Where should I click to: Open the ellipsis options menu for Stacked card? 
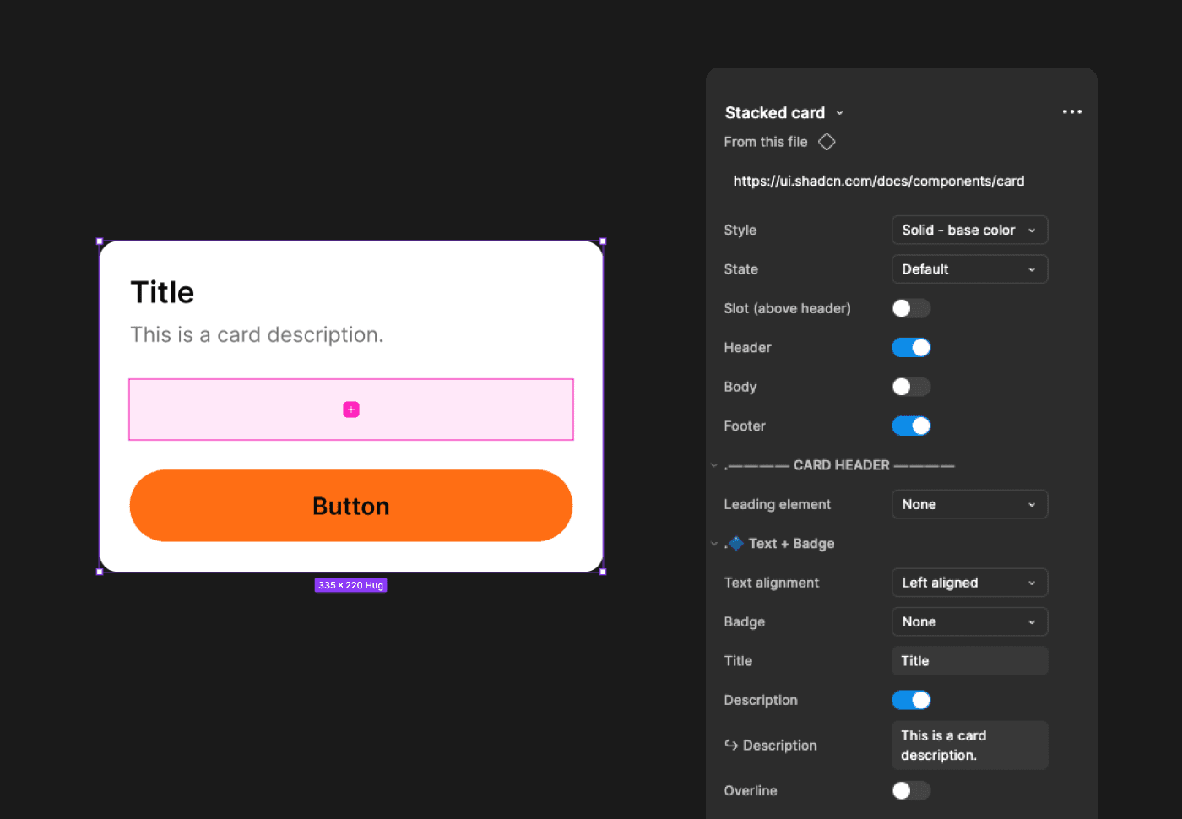[x=1071, y=111]
